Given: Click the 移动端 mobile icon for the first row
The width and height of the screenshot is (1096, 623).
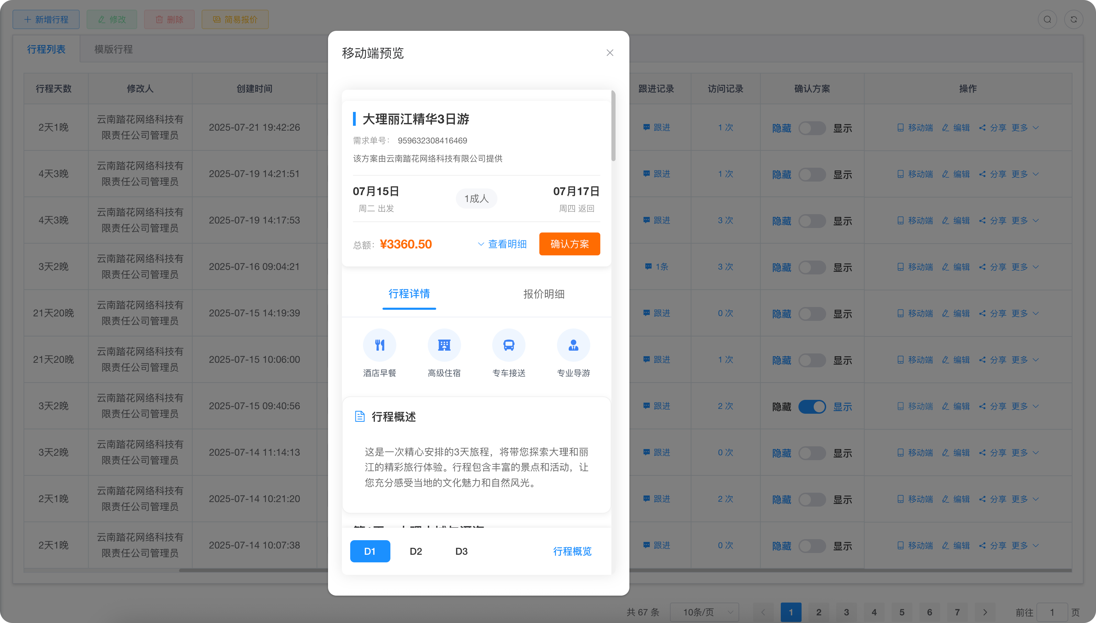Looking at the screenshot, I should pyautogui.click(x=901, y=127).
